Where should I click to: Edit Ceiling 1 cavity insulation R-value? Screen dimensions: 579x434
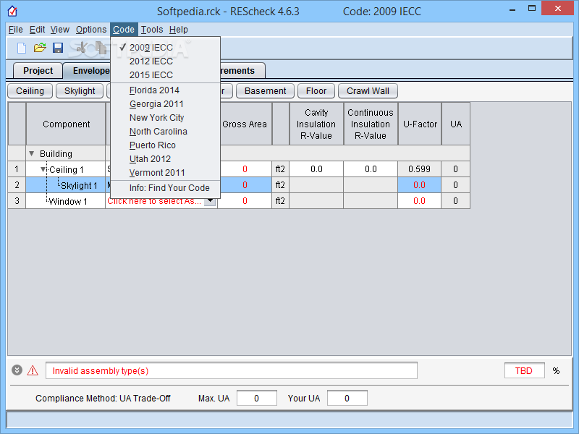point(316,169)
